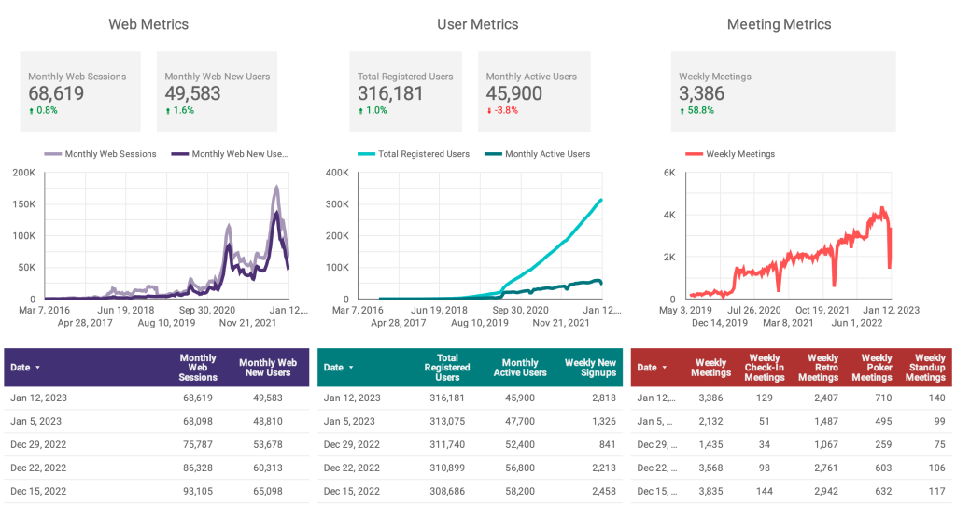
Task: Select the Total Registered Users scorecard
Action: click(405, 91)
